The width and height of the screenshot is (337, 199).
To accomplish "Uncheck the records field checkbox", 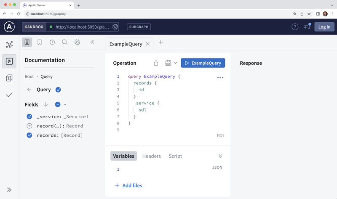I will click(x=29, y=135).
